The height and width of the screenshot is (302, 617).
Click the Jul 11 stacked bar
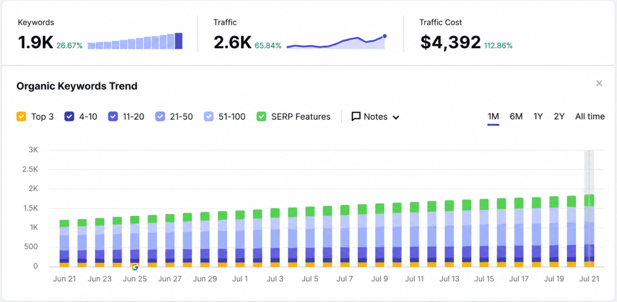[x=415, y=235]
